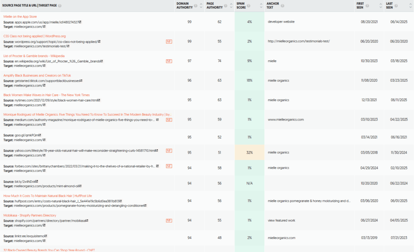414x252 pixels.
Task: Open external link icon for wordpress.org source URL
Action: 99,42
